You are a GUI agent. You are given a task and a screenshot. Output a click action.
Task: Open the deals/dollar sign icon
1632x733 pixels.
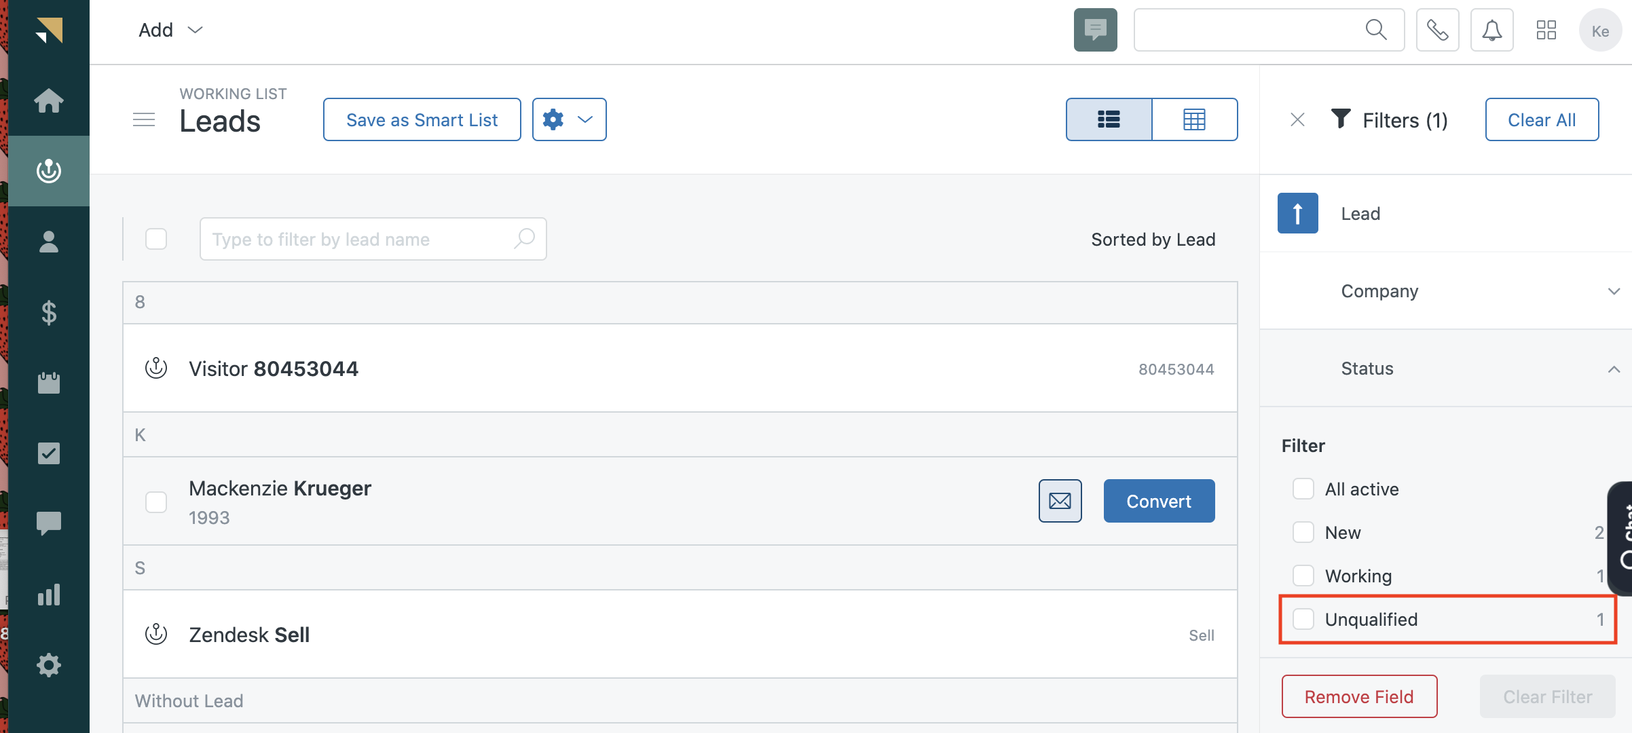coord(49,312)
